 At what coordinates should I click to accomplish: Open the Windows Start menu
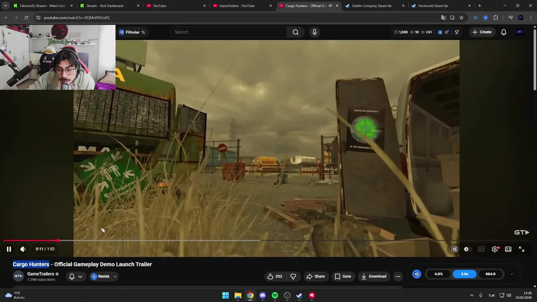225,295
